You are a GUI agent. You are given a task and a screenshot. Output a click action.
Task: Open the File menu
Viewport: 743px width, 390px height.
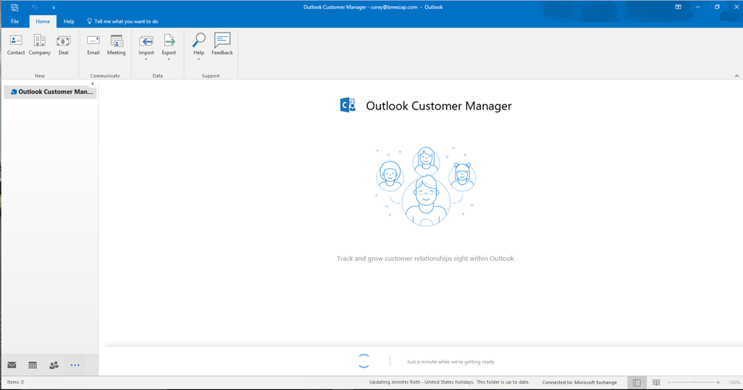pyautogui.click(x=15, y=21)
